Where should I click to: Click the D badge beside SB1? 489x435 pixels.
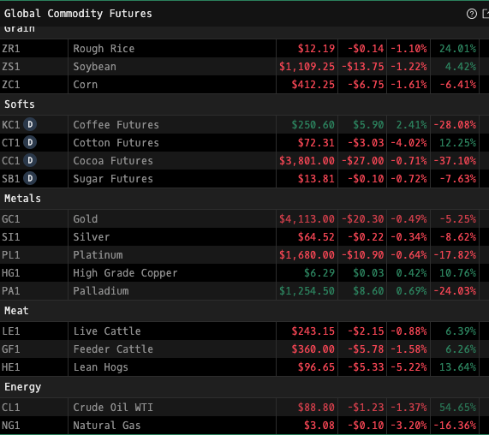coord(30,178)
